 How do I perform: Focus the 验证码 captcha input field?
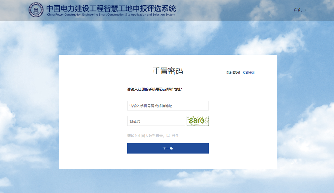(156, 121)
